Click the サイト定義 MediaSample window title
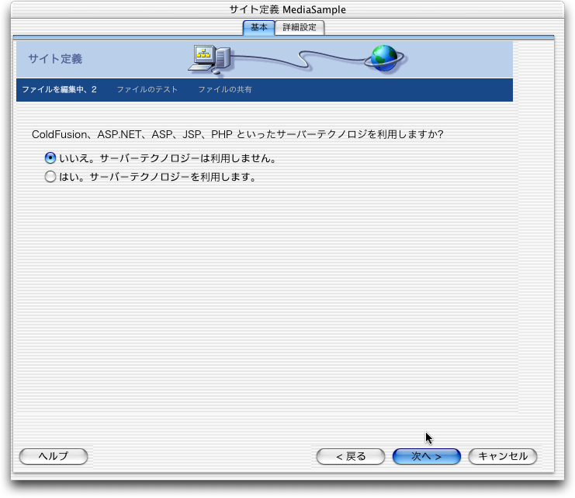 pyautogui.click(x=287, y=9)
